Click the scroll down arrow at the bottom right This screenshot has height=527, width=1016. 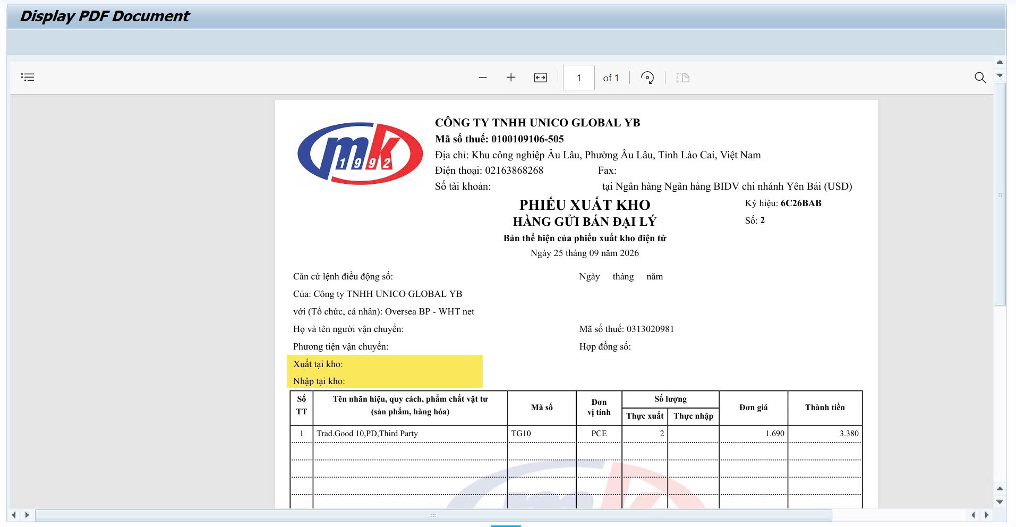[1000, 501]
